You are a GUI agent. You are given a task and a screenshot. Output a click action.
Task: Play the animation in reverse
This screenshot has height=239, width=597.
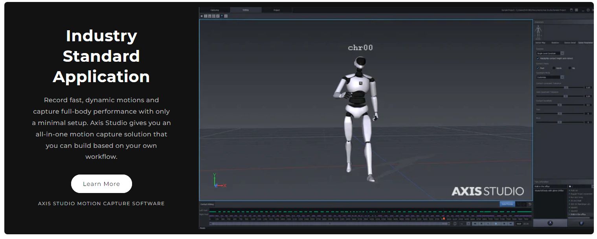pyautogui.click(x=488, y=224)
